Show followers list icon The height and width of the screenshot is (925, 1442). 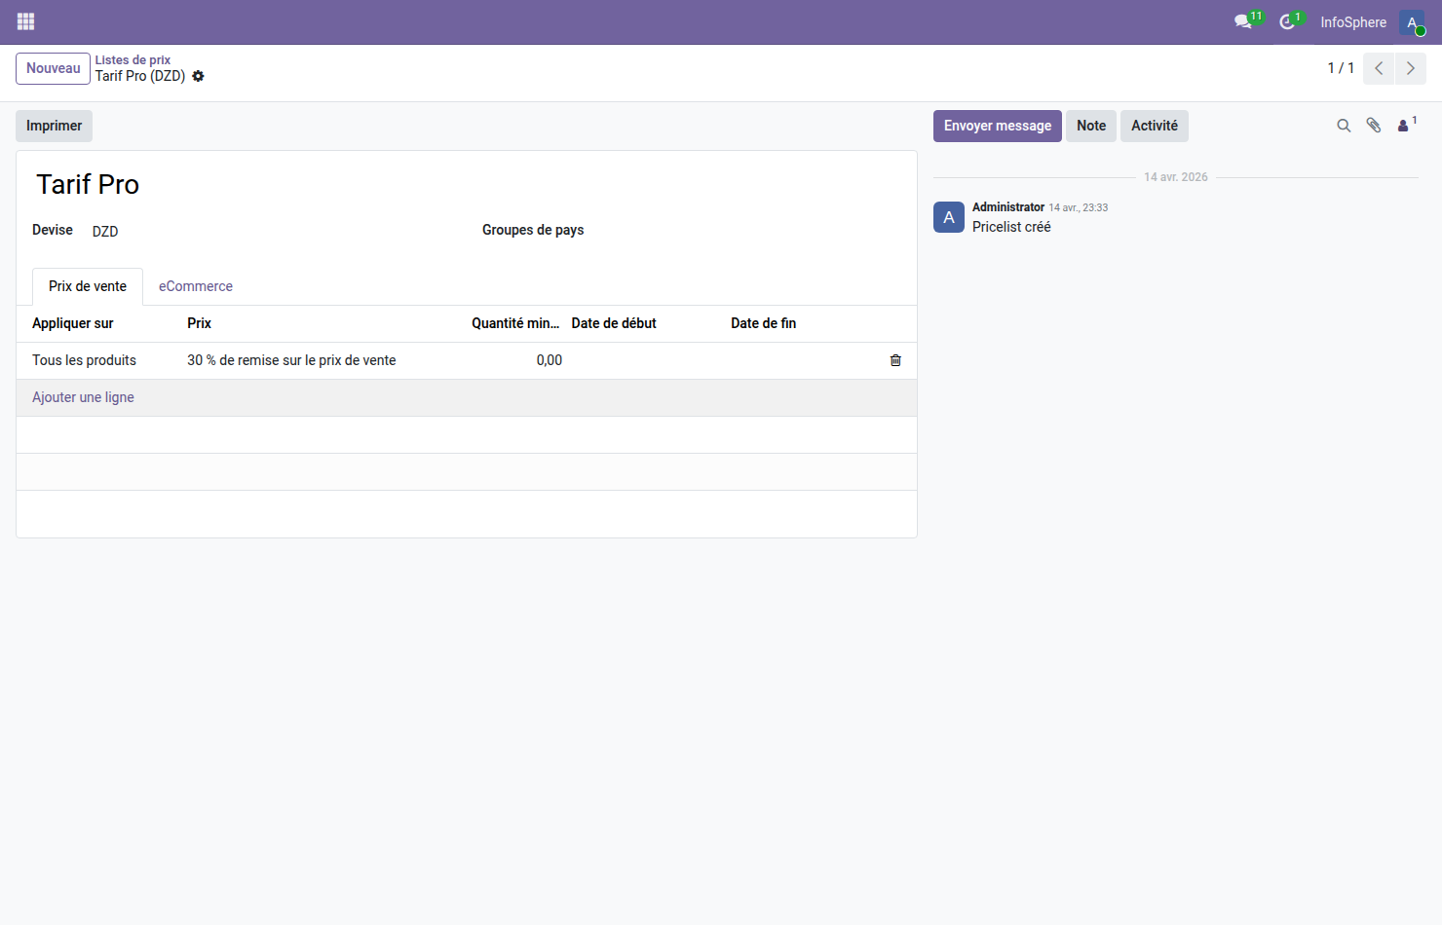[x=1404, y=126]
